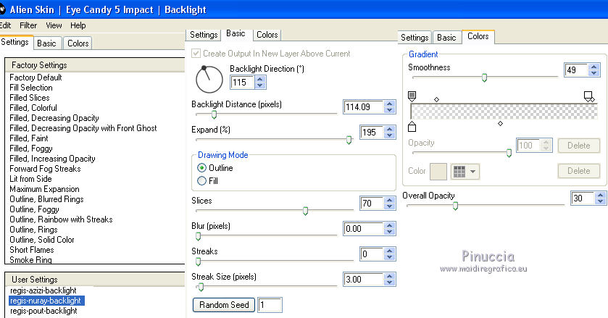Click the Slices slider handle

pos(305,211)
